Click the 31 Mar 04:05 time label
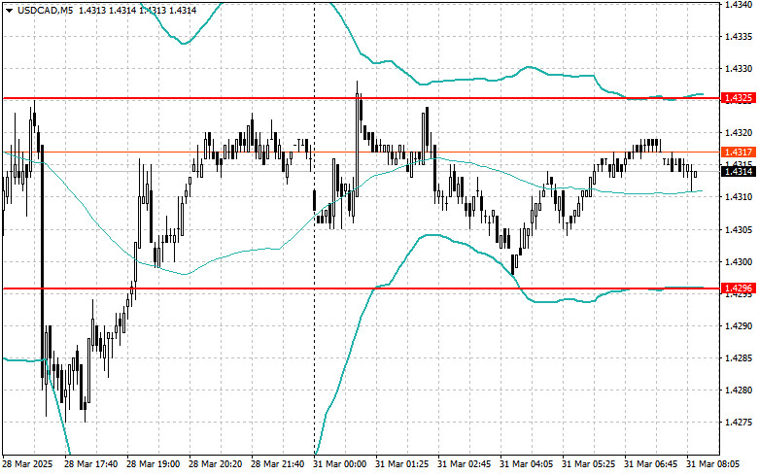This screenshot has width=759, height=475. point(526,464)
